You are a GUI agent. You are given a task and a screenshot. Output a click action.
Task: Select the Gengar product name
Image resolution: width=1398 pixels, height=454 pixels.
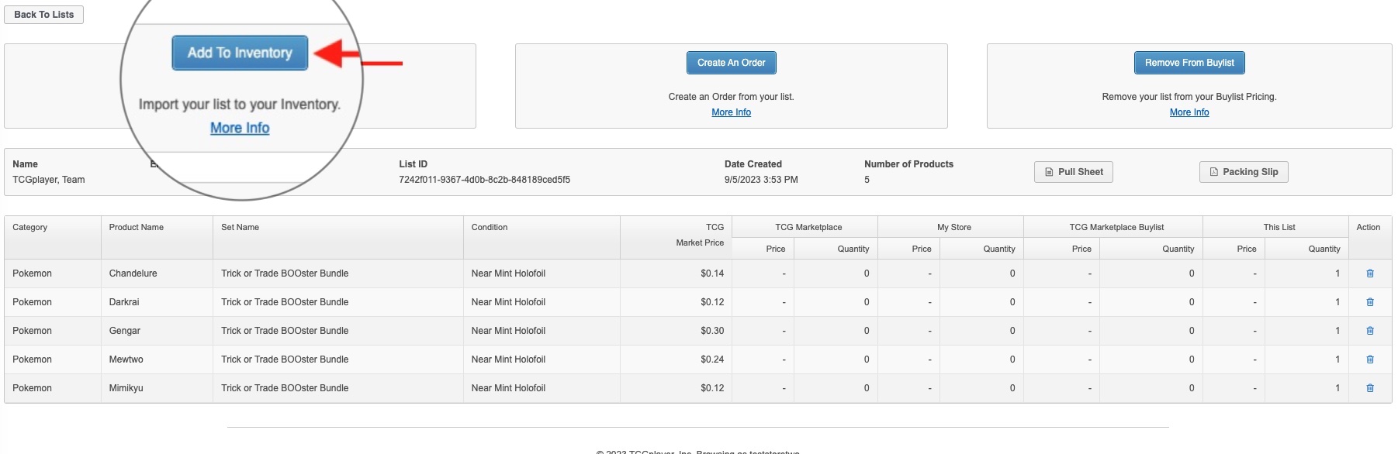coord(125,331)
